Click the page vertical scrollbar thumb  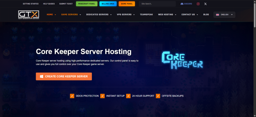coord(255,15)
